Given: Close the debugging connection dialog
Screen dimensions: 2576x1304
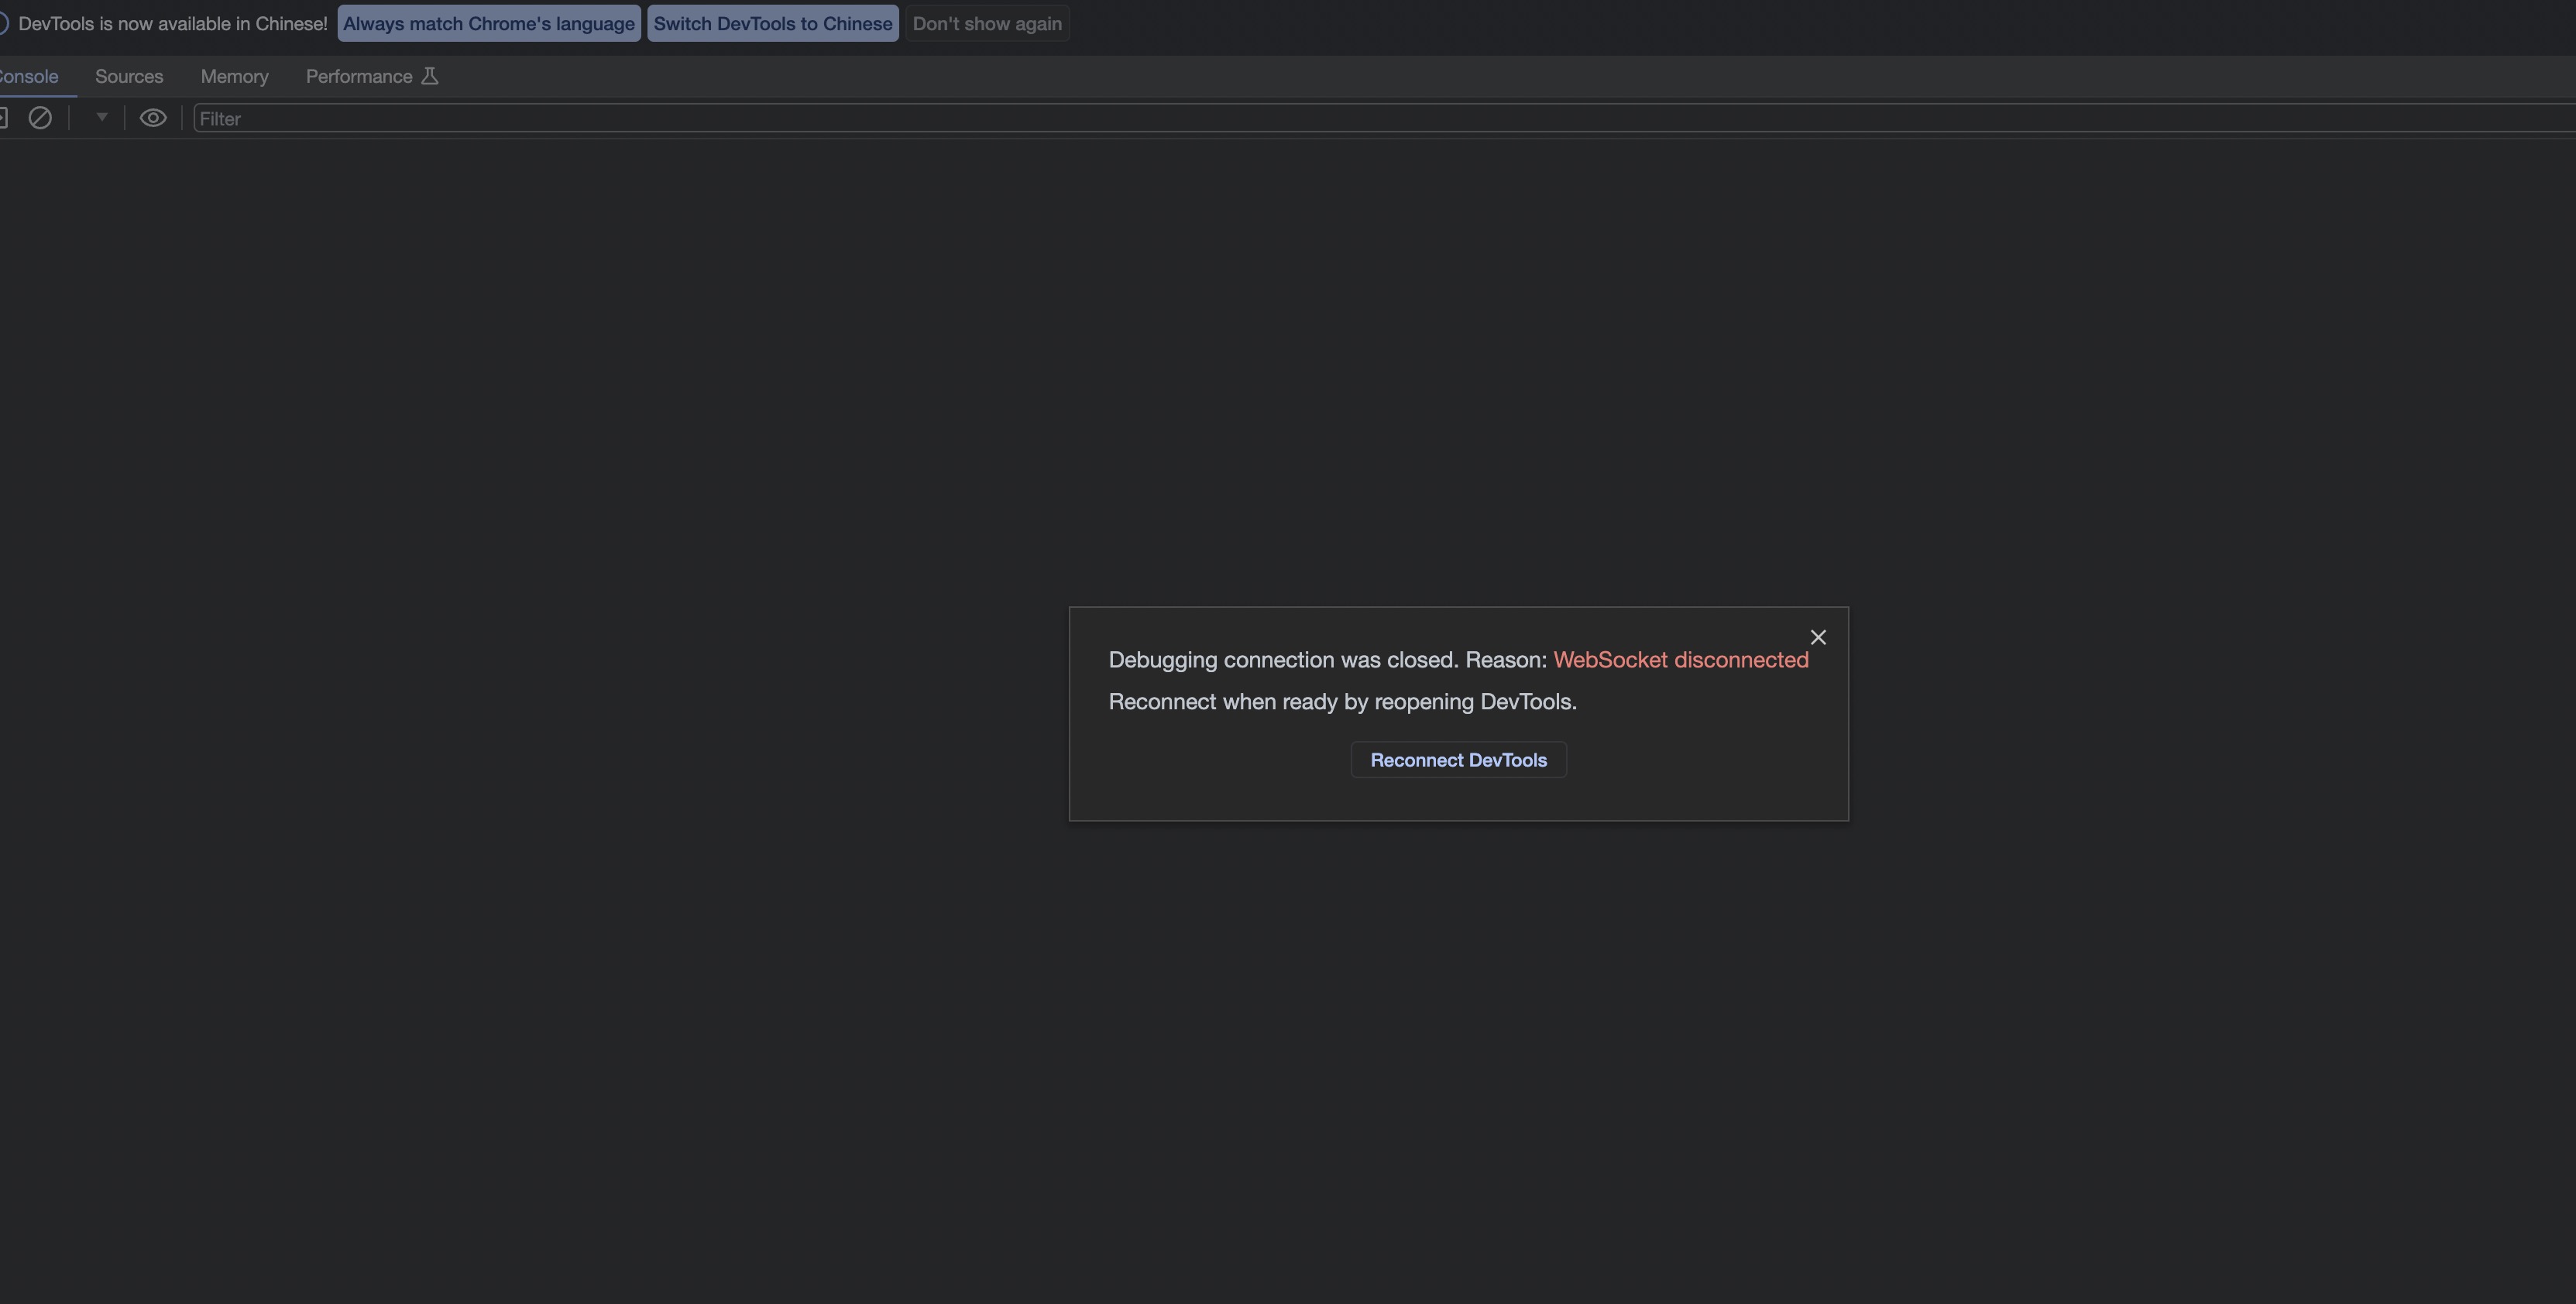Looking at the screenshot, I should [1818, 637].
